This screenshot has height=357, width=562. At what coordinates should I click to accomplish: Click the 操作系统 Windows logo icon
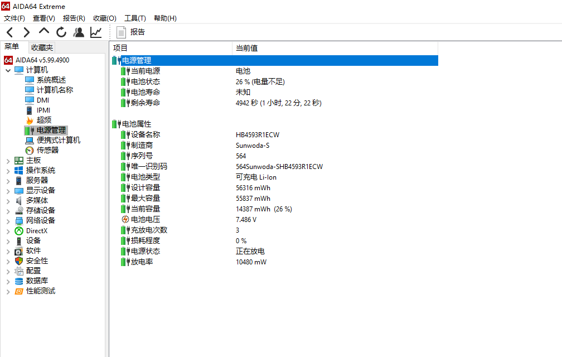[x=18, y=171]
